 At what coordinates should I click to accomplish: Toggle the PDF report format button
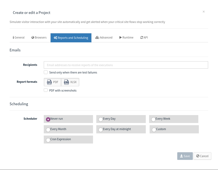[x=53, y=82]
